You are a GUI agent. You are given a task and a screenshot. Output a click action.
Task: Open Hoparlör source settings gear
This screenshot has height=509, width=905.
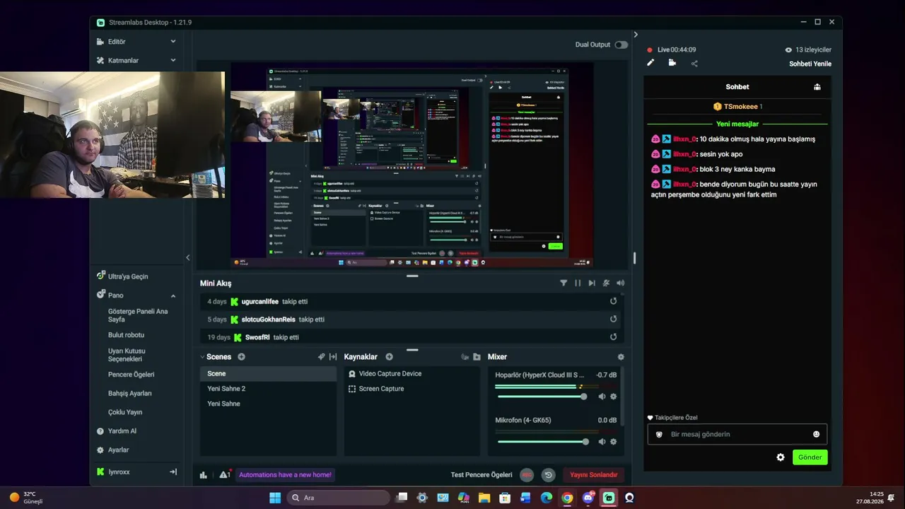click(613, 397)
